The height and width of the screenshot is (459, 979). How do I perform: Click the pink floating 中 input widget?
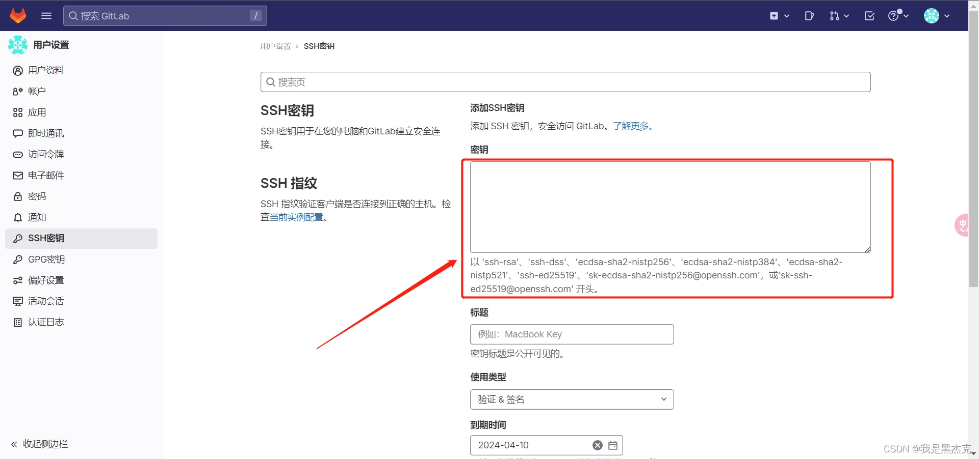pos(962,225)
